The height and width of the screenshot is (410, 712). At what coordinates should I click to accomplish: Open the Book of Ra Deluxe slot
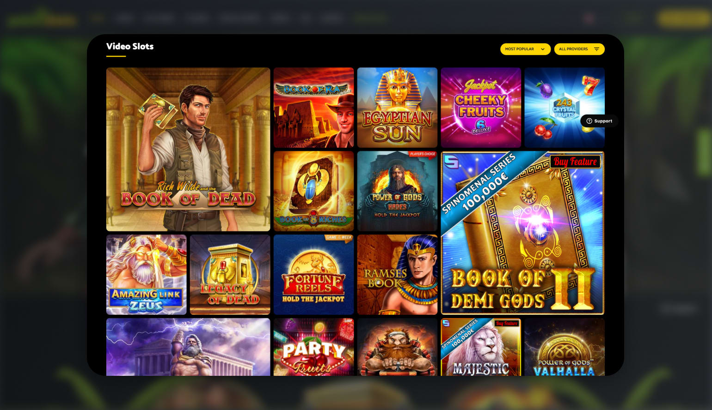pyautogui.click(x=313, y=108)
